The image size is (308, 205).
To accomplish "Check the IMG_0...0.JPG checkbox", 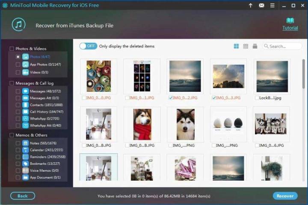I will pyautogui.click(x=84, y=98).
